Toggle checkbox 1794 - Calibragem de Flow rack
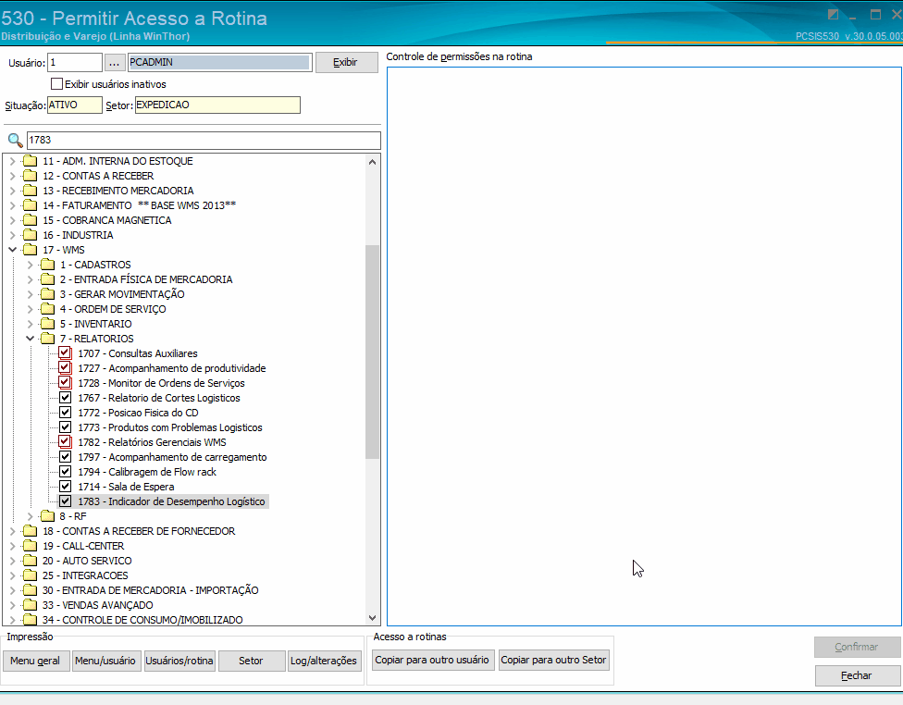Viewport: 903px width, 705px height. coord(65,472)
